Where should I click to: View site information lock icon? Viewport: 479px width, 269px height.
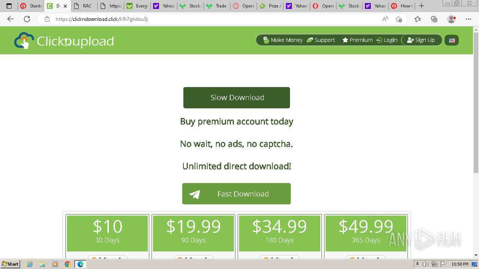pos(47,19)
